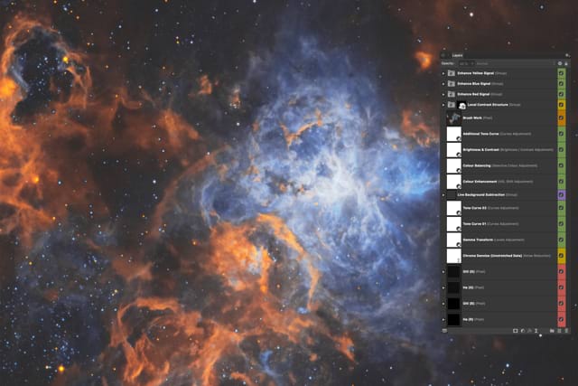Click the mask layer icon in Layers footer
Image resolution: width=578 pixels, height=386 pixels.
(515, 331)
